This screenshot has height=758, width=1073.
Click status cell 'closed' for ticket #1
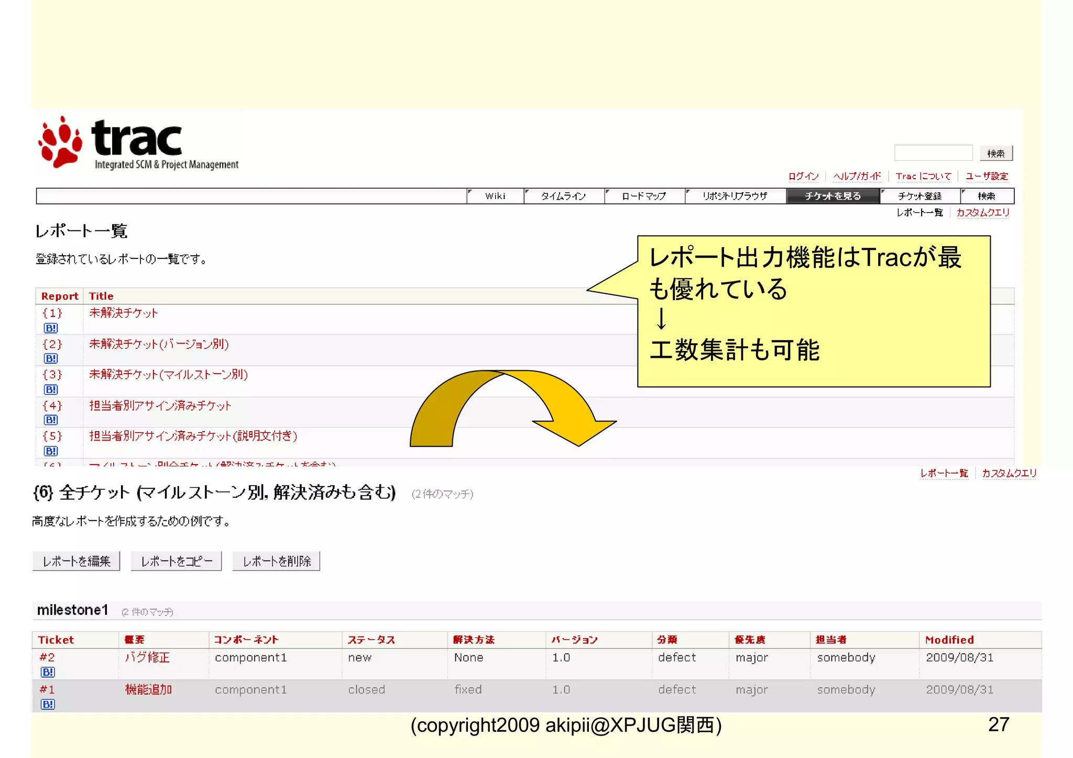coord(367,690)
